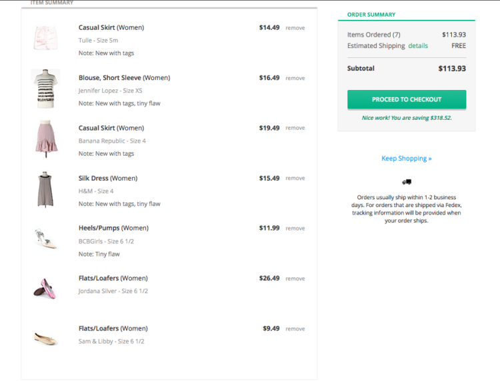This screenshot has height=381, width=500.
Task: Remove the Banana Republic casual skirt
Action: [295, 128]
